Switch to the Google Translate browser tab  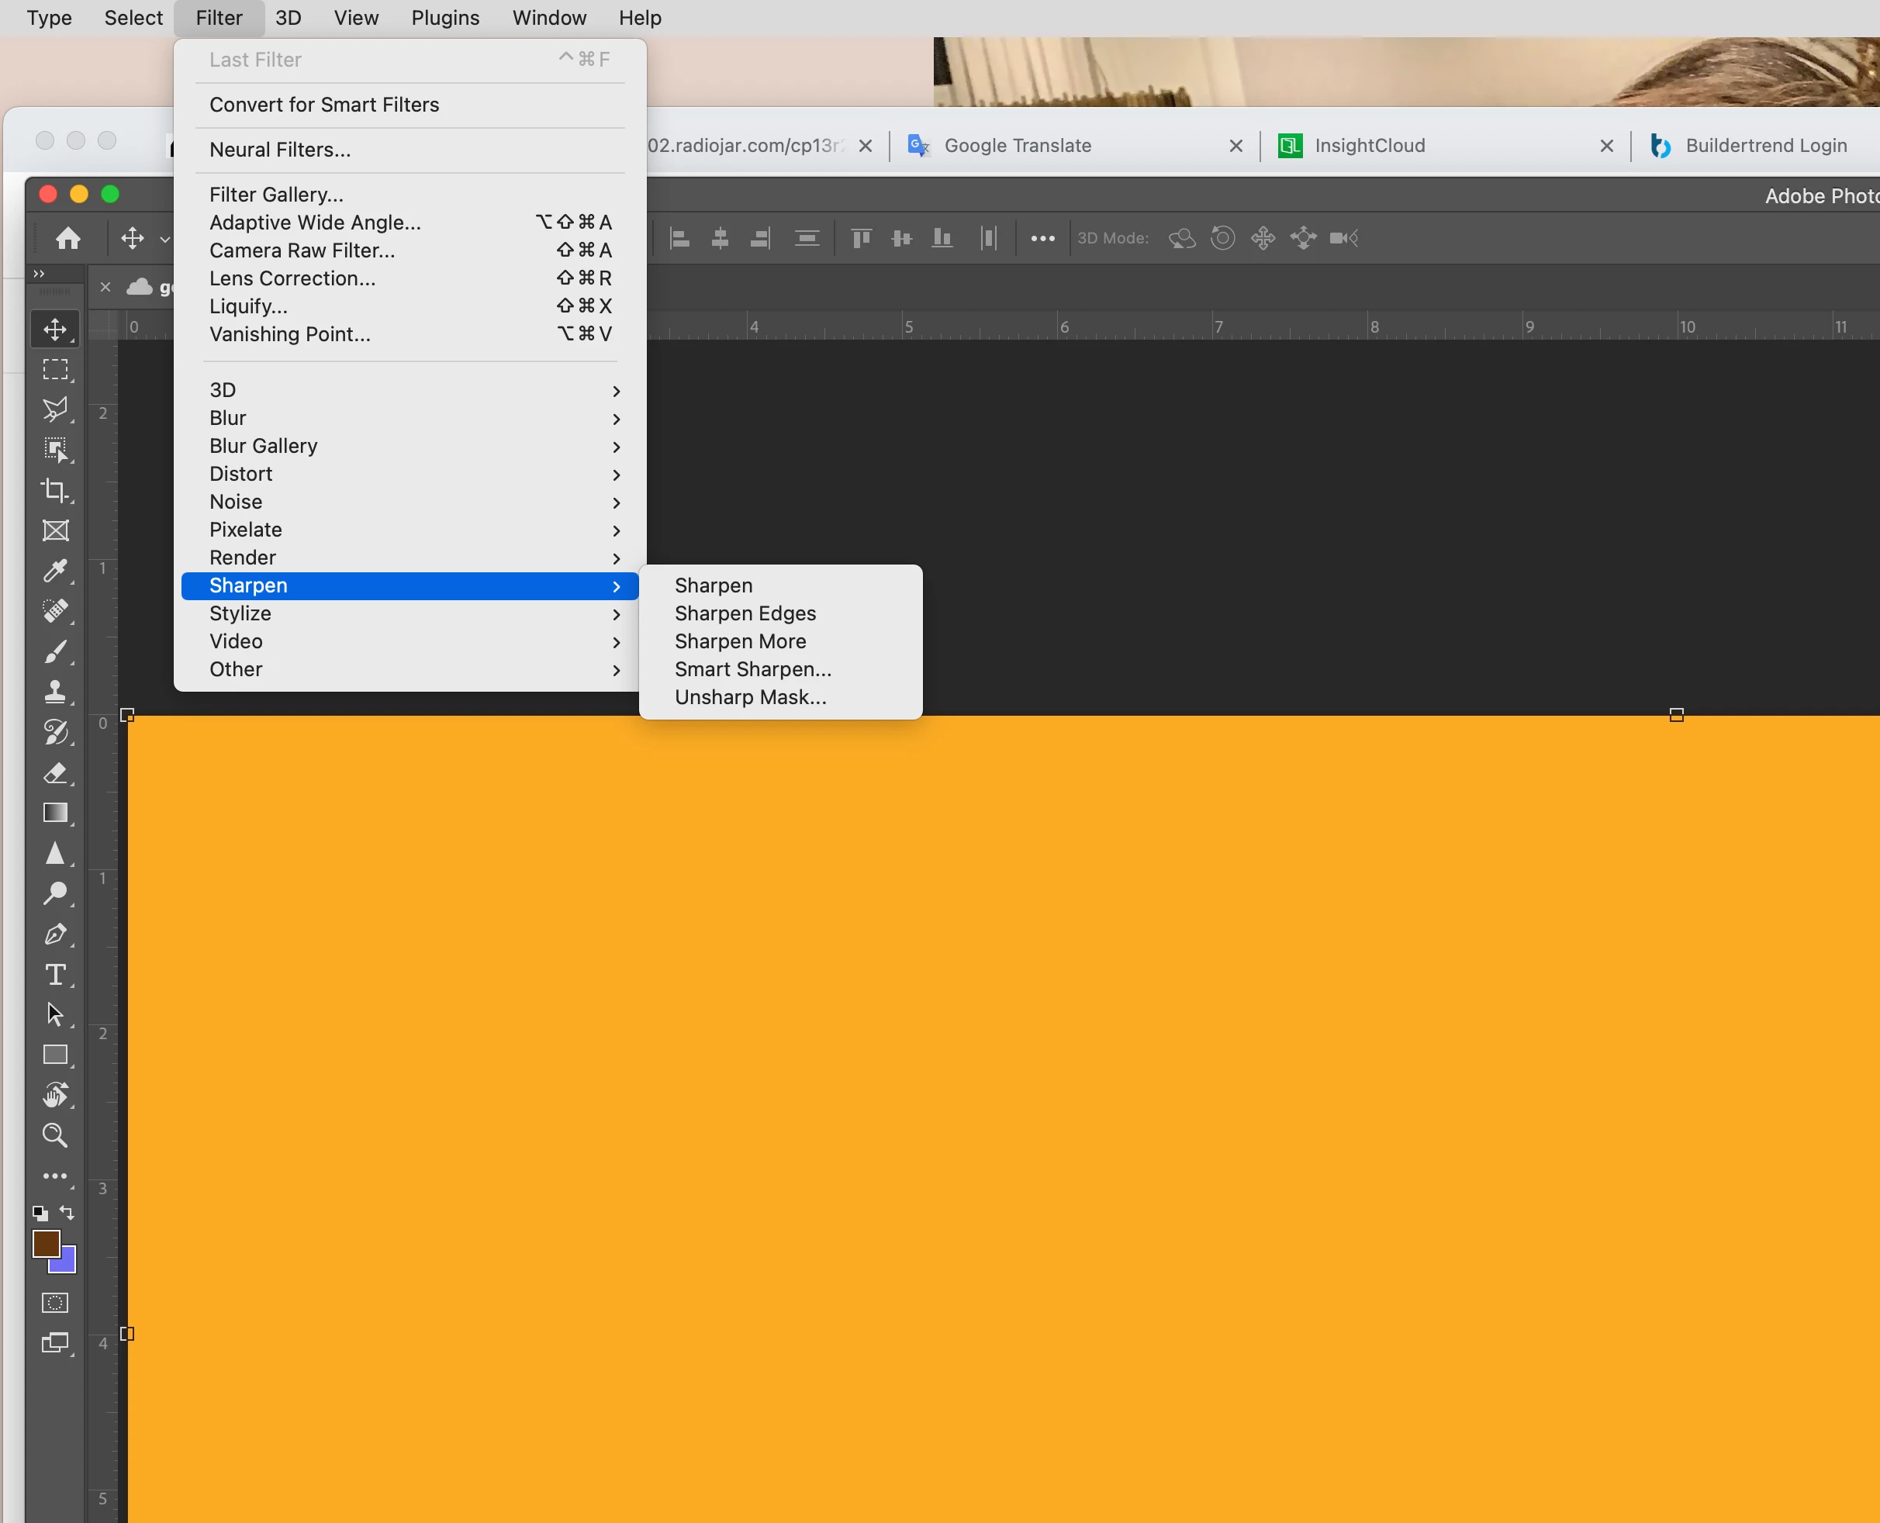pos(1018,146)
